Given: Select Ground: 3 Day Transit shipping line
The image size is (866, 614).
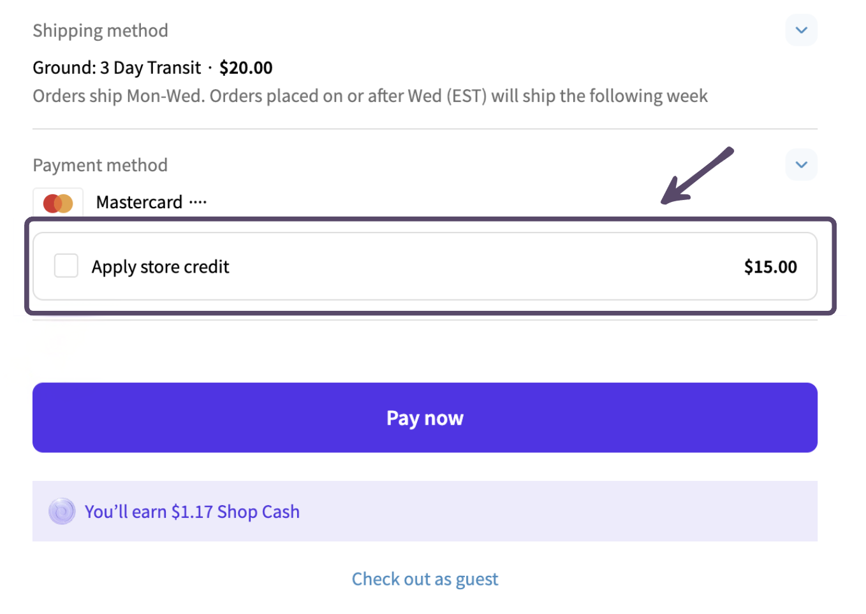Looking at the screenshot, I should coord(152,68).
